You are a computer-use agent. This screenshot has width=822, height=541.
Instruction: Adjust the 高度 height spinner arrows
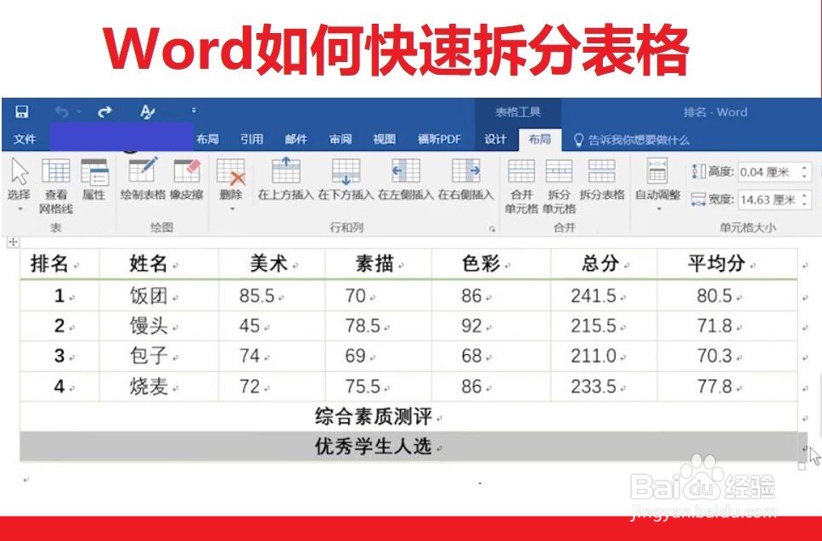(805, 172)
